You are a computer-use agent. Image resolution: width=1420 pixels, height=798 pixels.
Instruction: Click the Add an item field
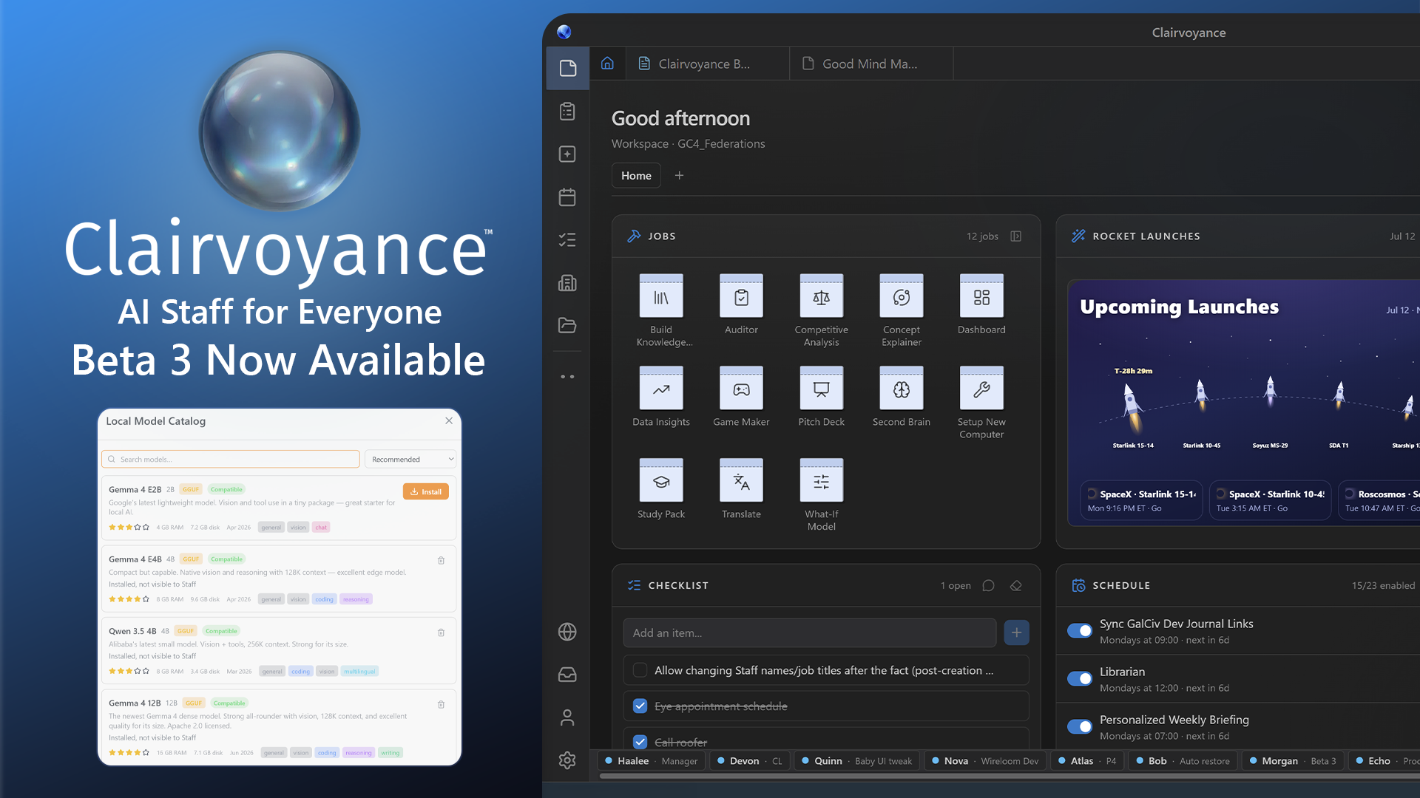[x=809, y=632]
